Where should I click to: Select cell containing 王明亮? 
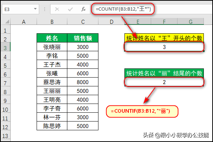coord(52,100)
